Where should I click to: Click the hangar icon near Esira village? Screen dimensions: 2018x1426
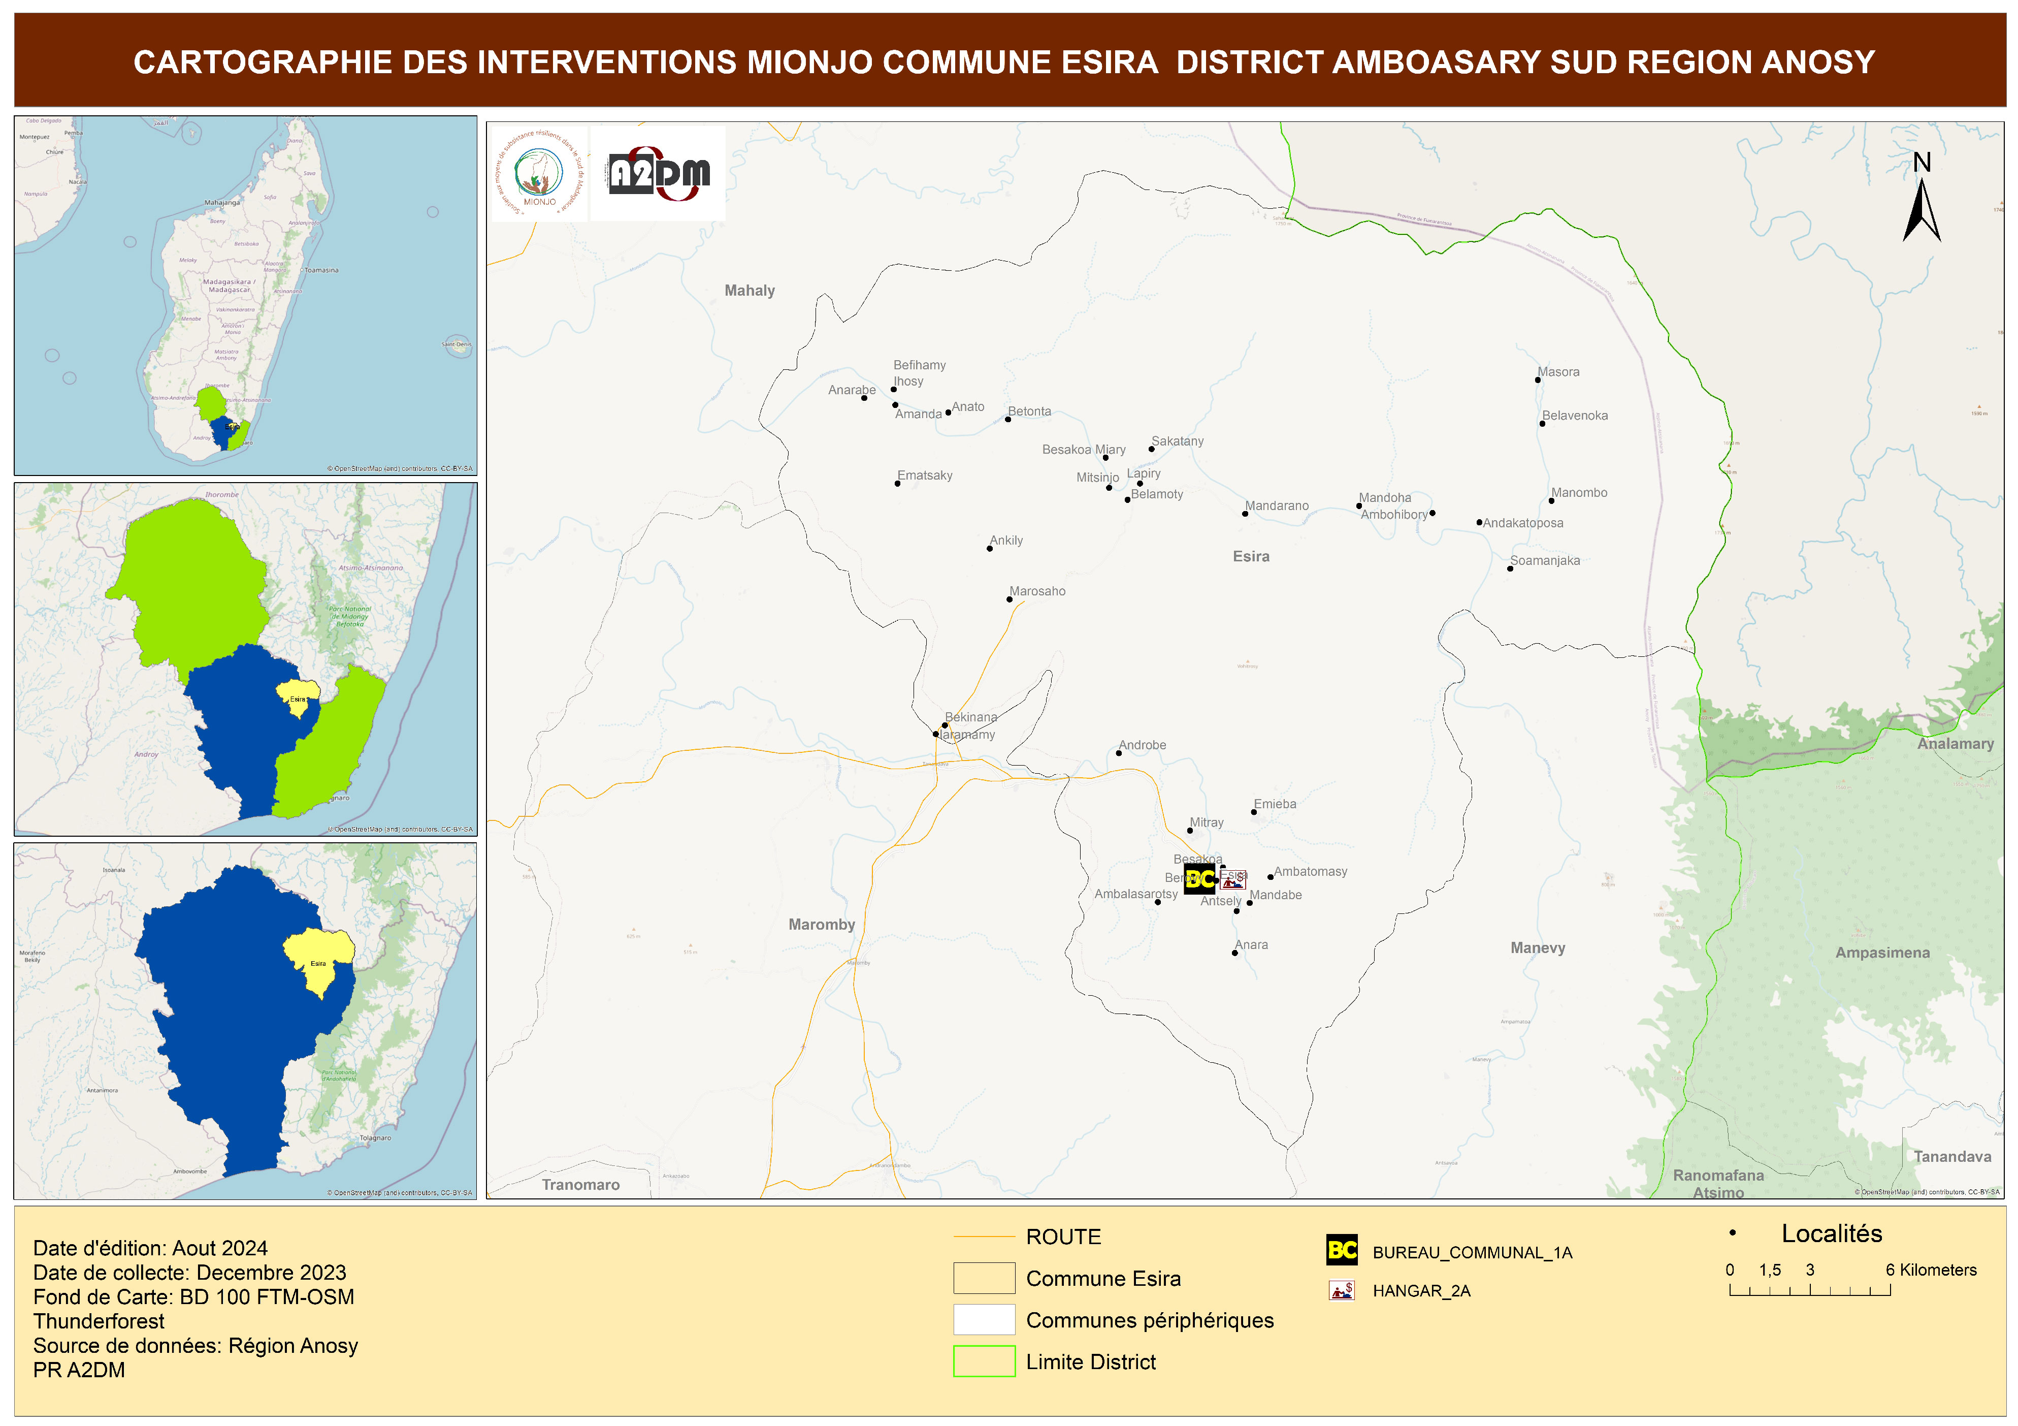tap(1233, 880)
